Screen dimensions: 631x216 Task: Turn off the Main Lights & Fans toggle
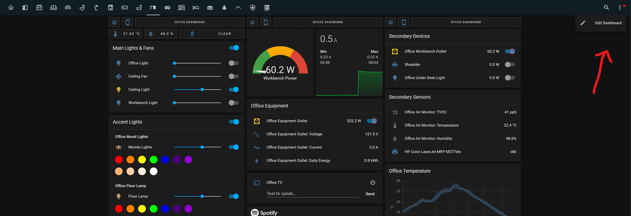(x=234, y=48)
